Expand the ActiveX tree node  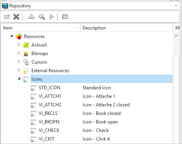point(19,45)
